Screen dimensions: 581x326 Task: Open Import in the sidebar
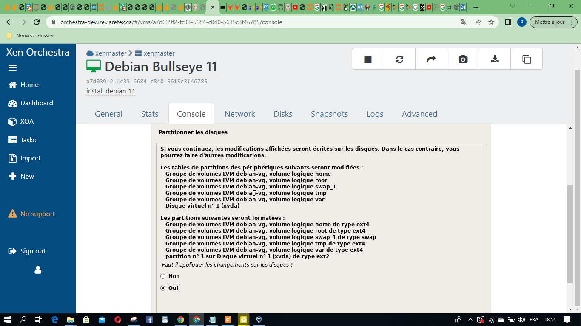click(x=25, y=158)
